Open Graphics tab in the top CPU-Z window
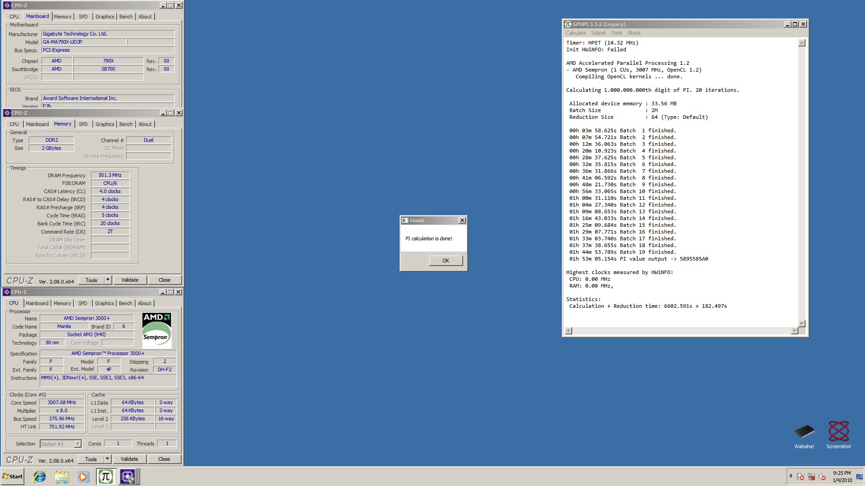The height and width of the screenshot is (486, 865). coord(105,17)
